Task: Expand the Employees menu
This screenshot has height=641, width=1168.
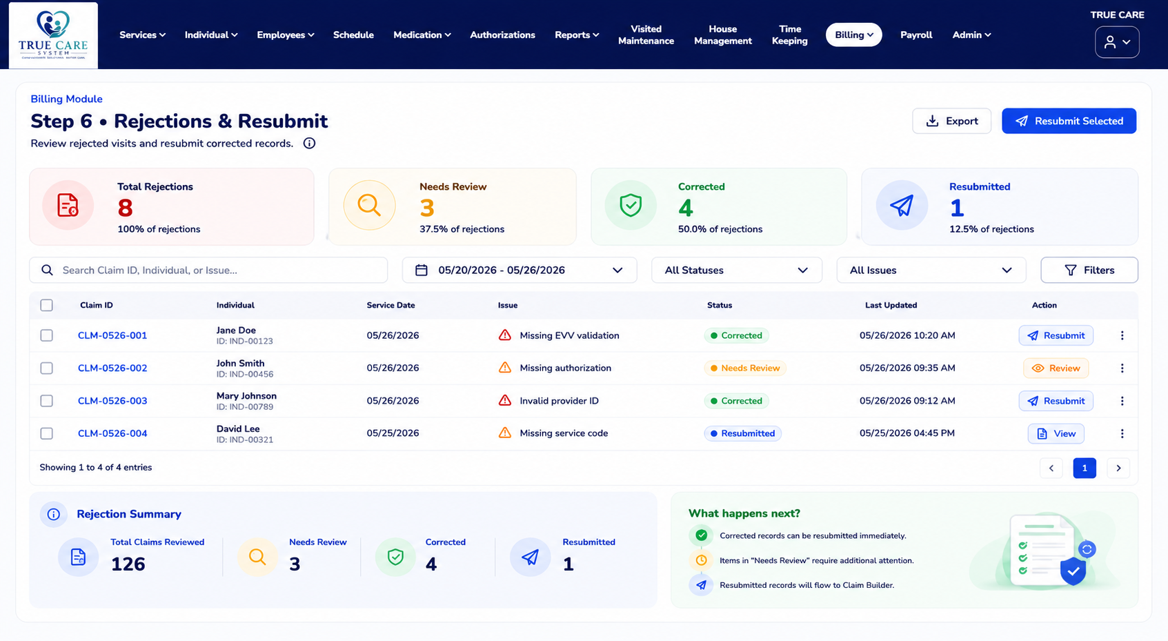Action: (x=285, y=35)
